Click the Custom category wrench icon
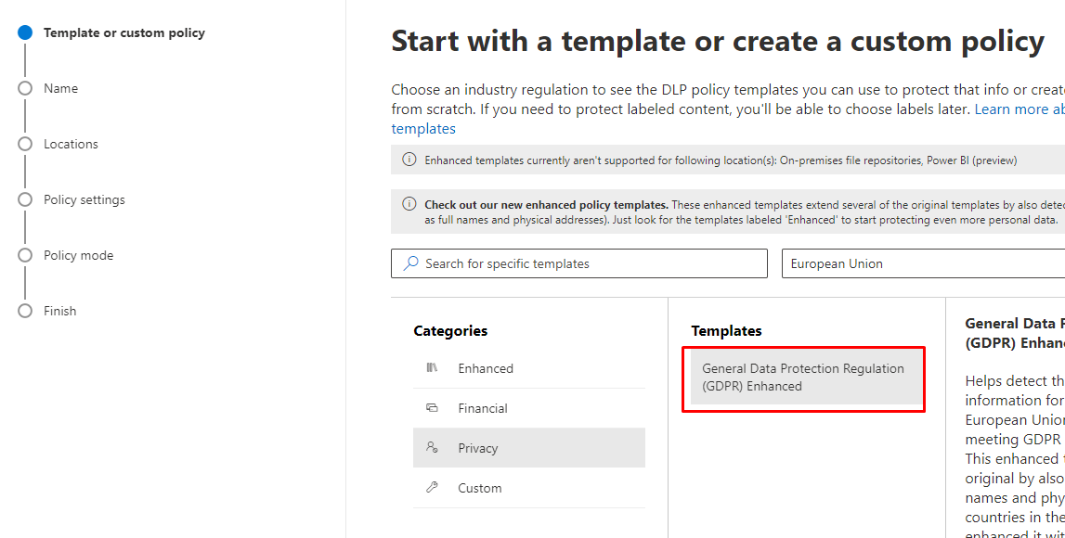 point(432,488)
